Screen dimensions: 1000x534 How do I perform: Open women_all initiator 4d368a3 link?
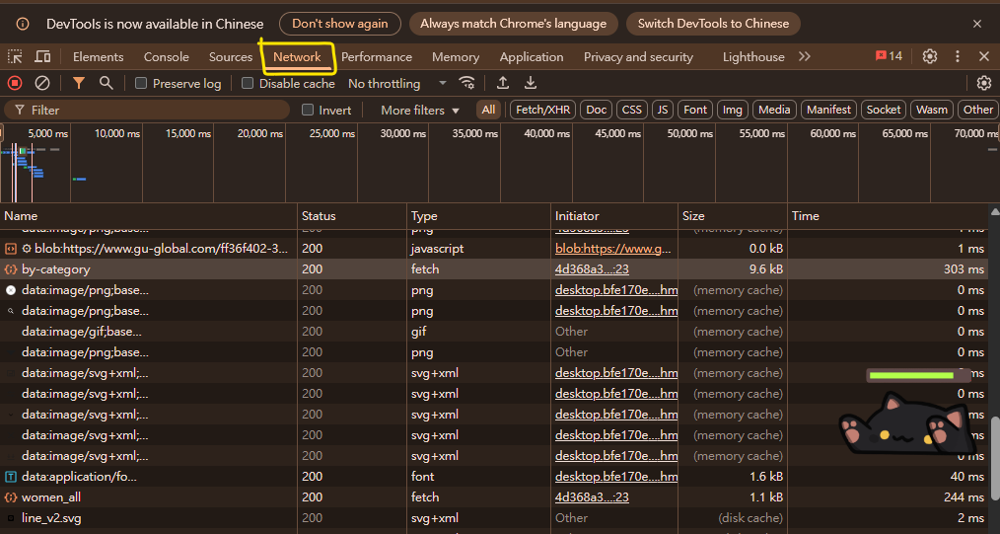(592, 497)
